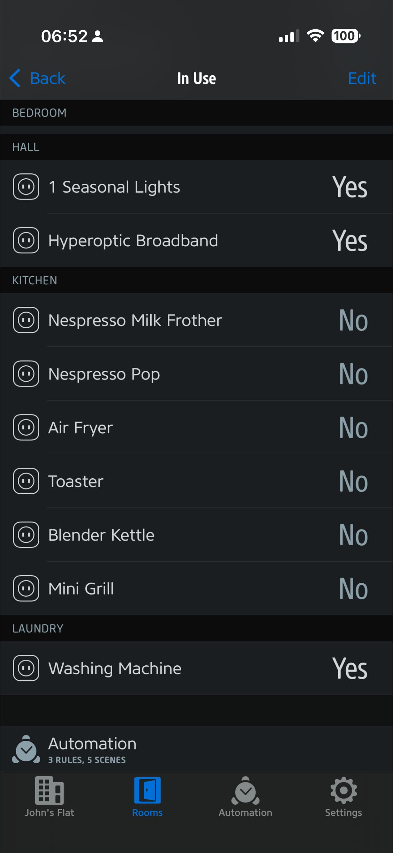The height and width of the screenshot is (853, 393).
Task: Tap the No status for Blender Kettle
Action: (353, 535)
